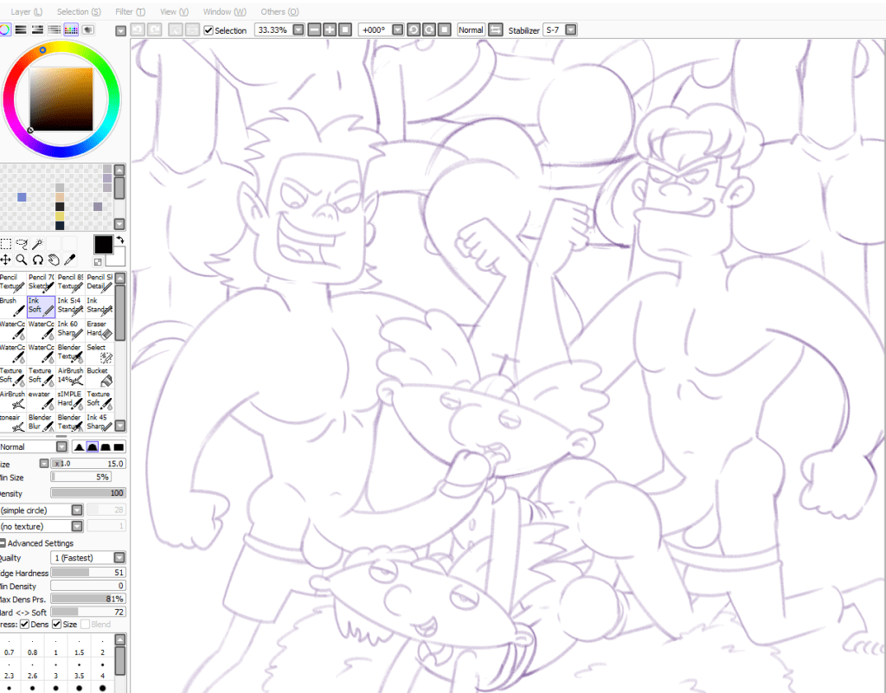Select the lasso selection tool
This screenshot has width=886, height=693.
(x=22, y=245)
